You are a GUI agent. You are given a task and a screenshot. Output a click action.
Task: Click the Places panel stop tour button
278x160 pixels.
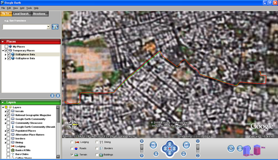click(x=58, y=95)
